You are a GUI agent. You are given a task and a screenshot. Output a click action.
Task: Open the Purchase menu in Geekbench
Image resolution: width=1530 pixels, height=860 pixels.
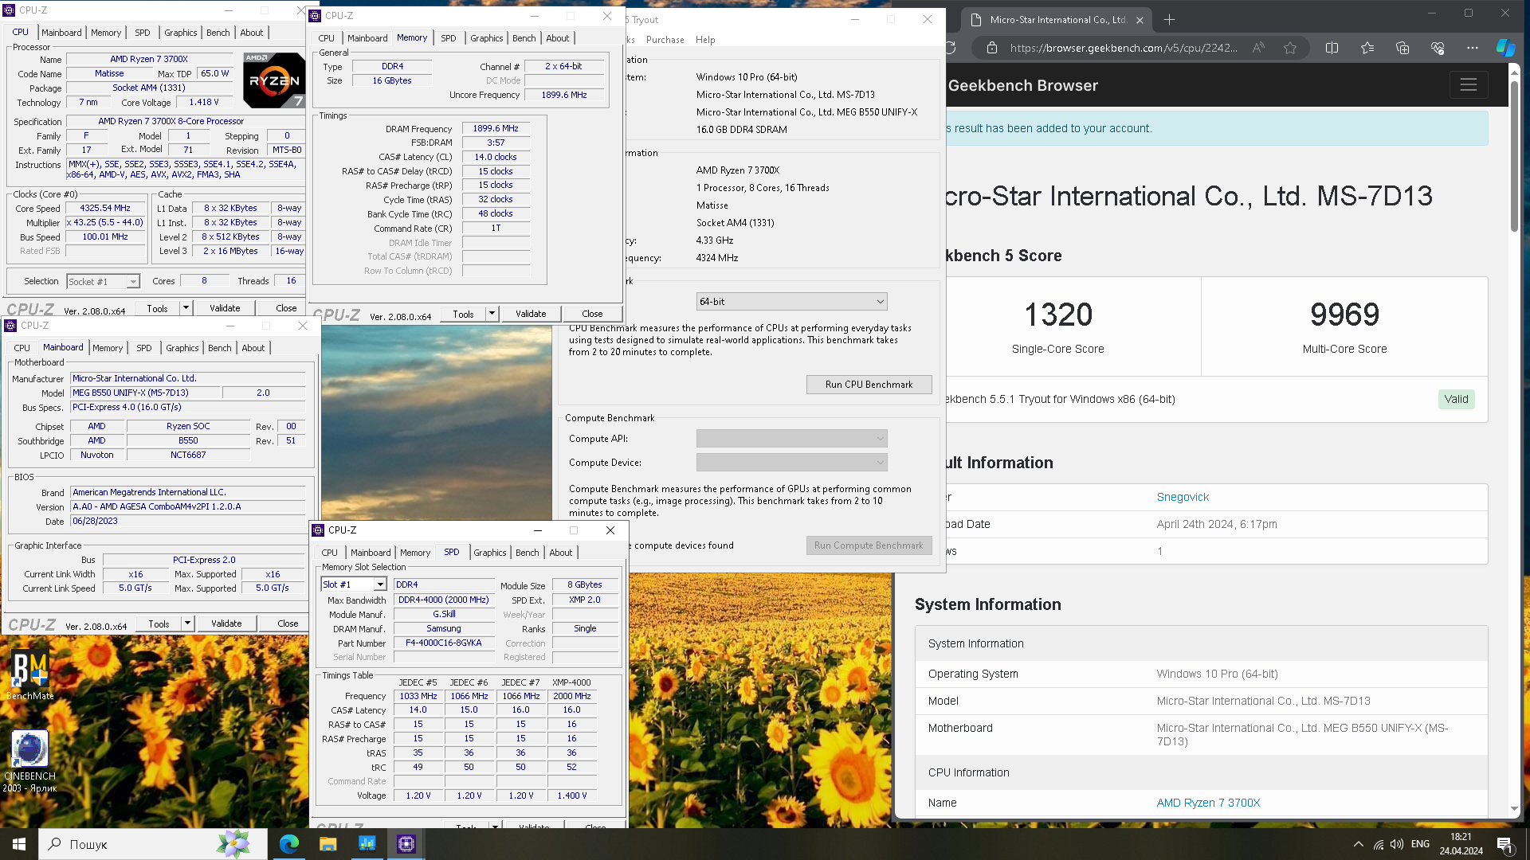665,40
